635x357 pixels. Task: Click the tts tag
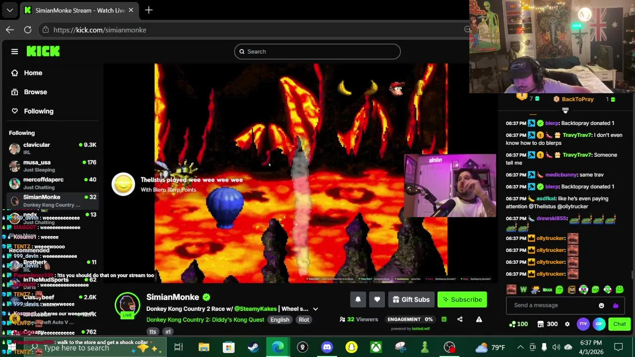tap(153, 332)
